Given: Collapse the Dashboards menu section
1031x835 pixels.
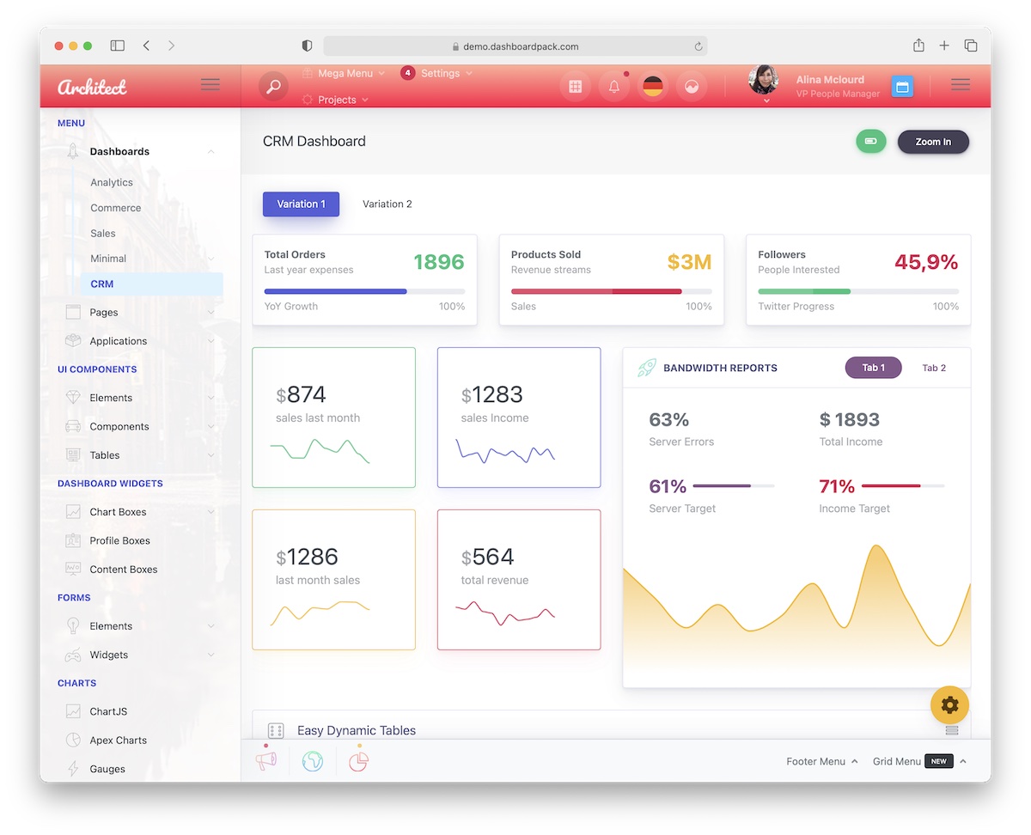Looking at the screenshot, I should pyautogui.click(x=211, y=152).
